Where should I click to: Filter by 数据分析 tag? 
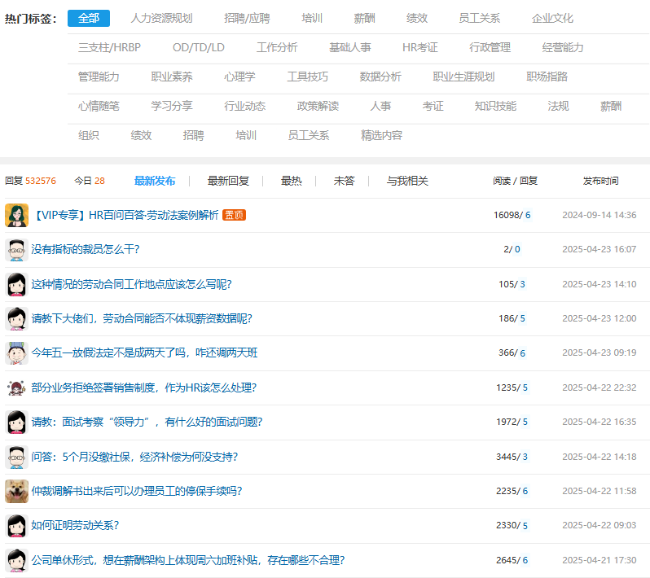tap(380, 77)
